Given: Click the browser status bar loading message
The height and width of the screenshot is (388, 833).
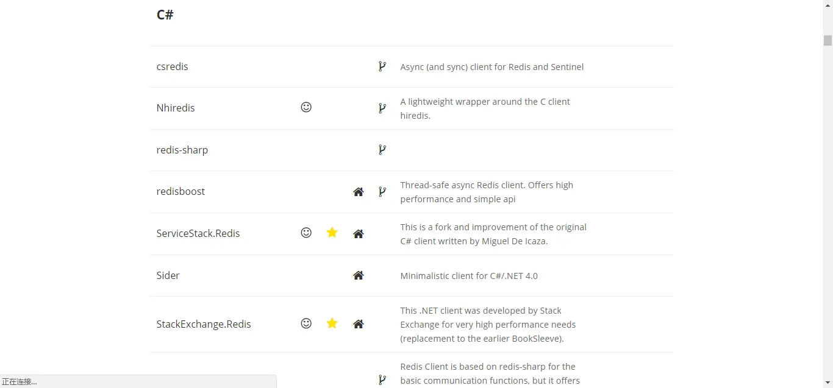Looking at the screenshot, I should 20,382.
